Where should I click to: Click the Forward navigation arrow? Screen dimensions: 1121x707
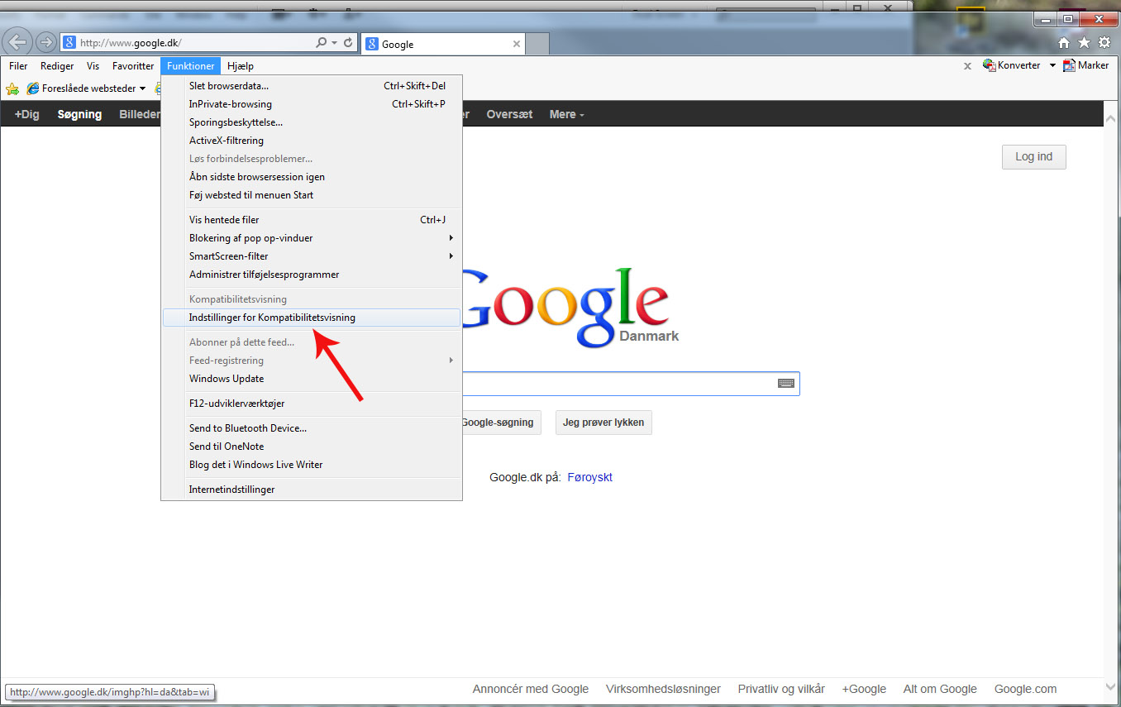[x=46, y=42]
